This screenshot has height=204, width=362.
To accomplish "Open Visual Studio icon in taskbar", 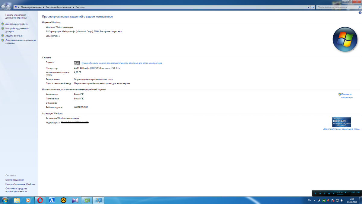I will tap(75, 200).
